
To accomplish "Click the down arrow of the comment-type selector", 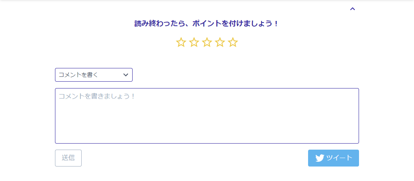I will (126, 75).
